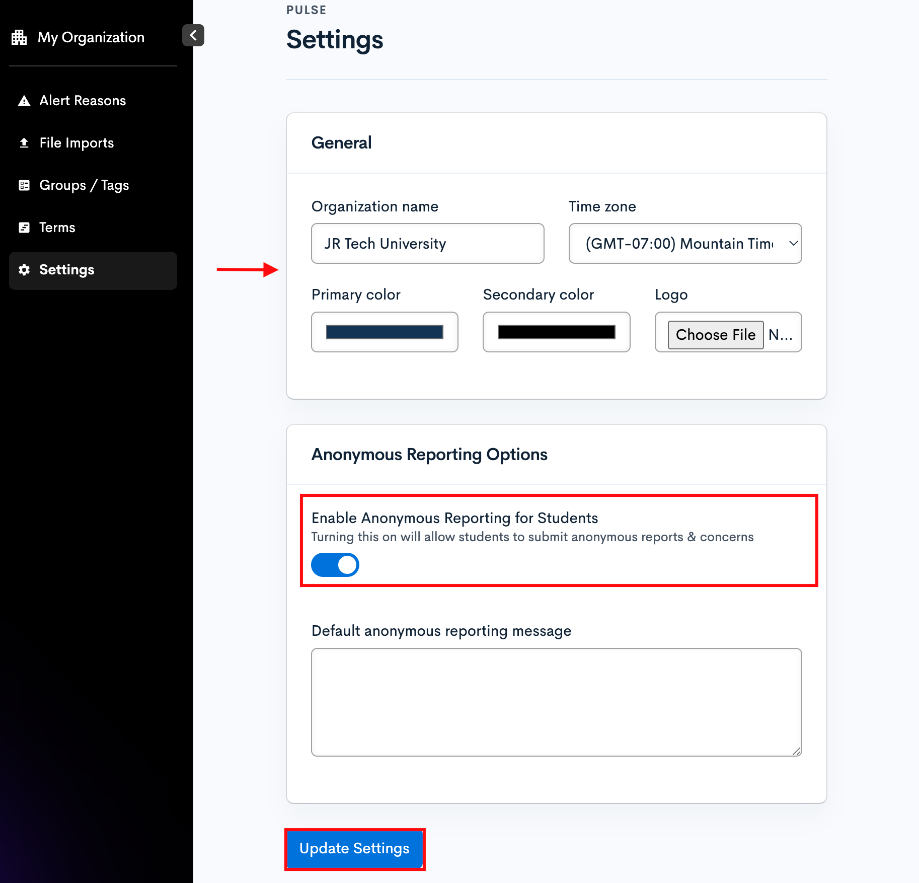
Task: Click the Update Settings button
Action: pos(354,849)
